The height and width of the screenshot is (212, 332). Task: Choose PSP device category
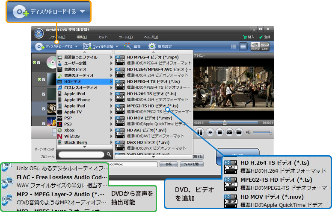click(85, 118)
